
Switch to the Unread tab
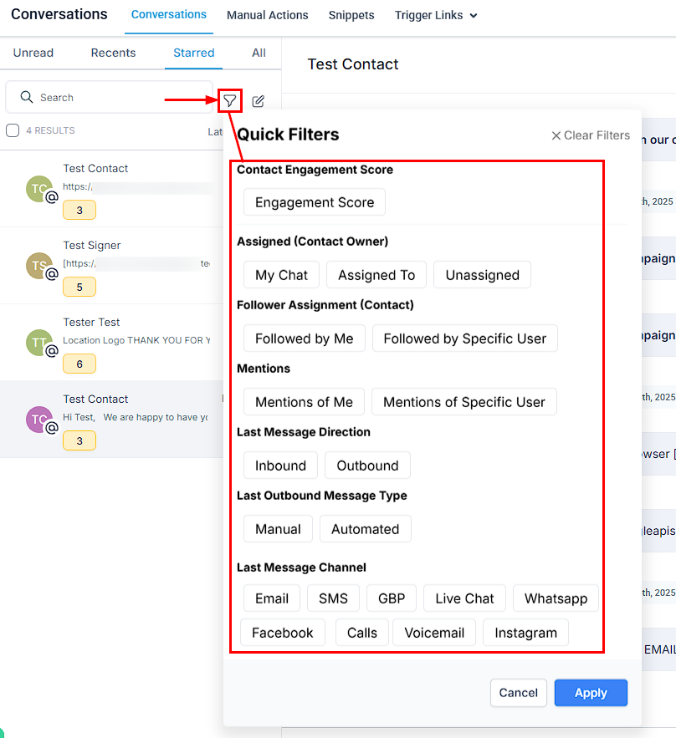(33, 53)
